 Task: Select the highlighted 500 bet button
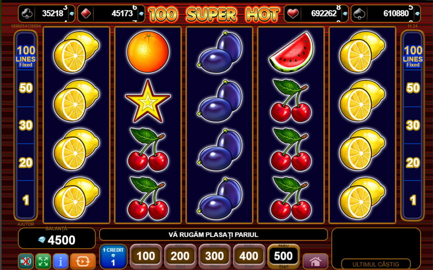283,257
